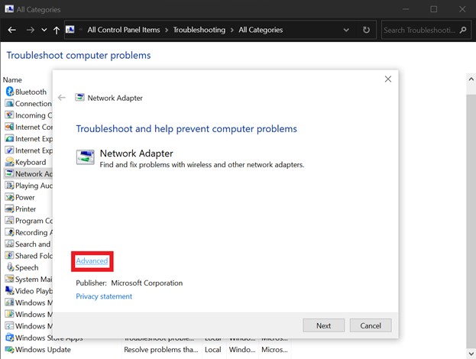Viewport: 476px width, 359px height.
Task: Select the Windows Update row text
Action: 43,350
